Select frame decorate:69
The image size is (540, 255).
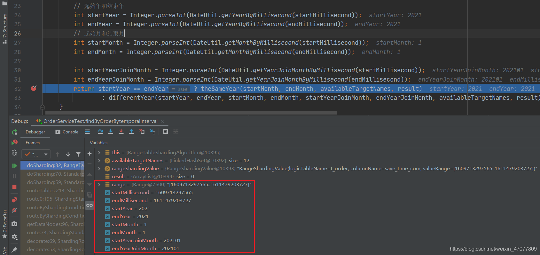tap(52, 241)
